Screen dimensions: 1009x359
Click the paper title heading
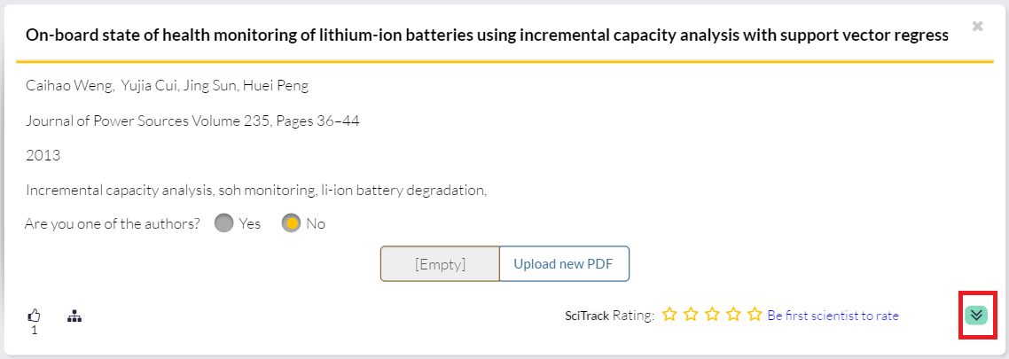point(487,35)
